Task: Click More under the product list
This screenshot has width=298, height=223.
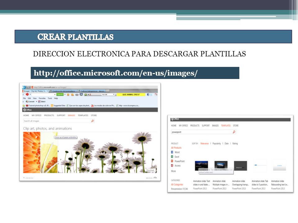Action: (173, 171)
